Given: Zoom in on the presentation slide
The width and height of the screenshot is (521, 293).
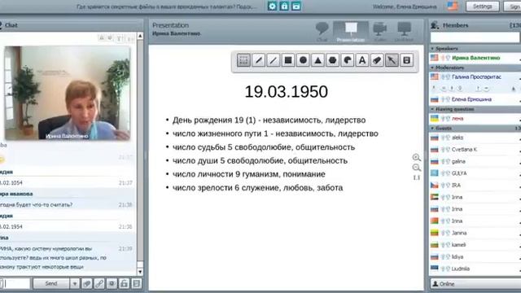Looking at the screenshot, I should 416,157.
